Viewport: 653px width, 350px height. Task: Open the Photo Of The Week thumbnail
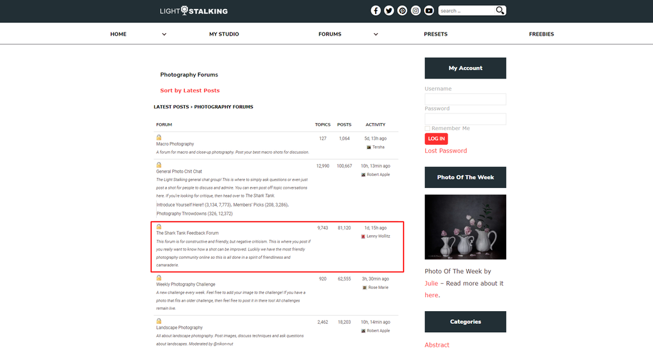(465, 227)
